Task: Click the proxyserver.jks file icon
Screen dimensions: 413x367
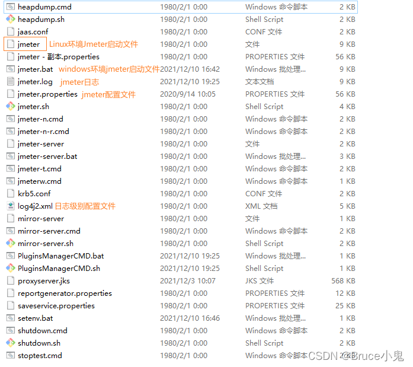Action: pos(11,280)
